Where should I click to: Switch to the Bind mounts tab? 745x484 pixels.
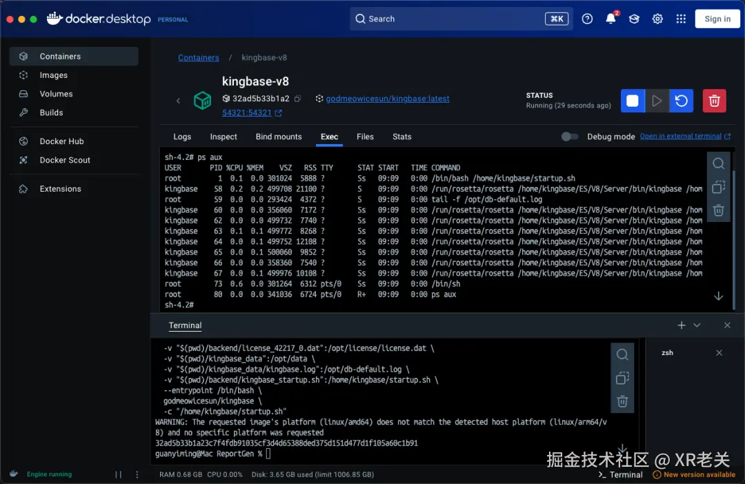click(279, 137)
